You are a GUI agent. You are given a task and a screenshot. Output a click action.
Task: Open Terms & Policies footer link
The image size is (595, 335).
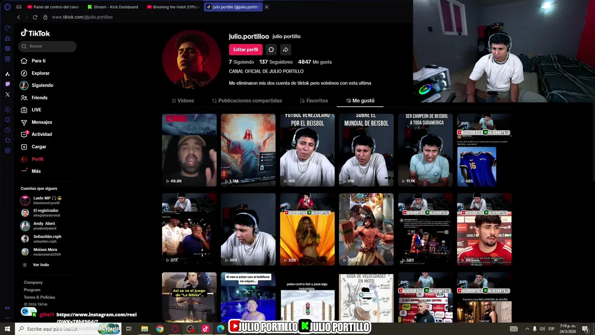tap(40, 297)
